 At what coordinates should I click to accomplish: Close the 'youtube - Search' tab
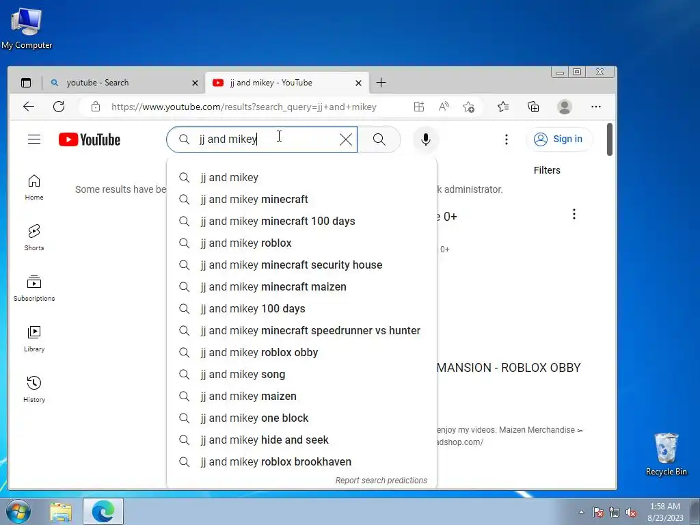[195, 83]
